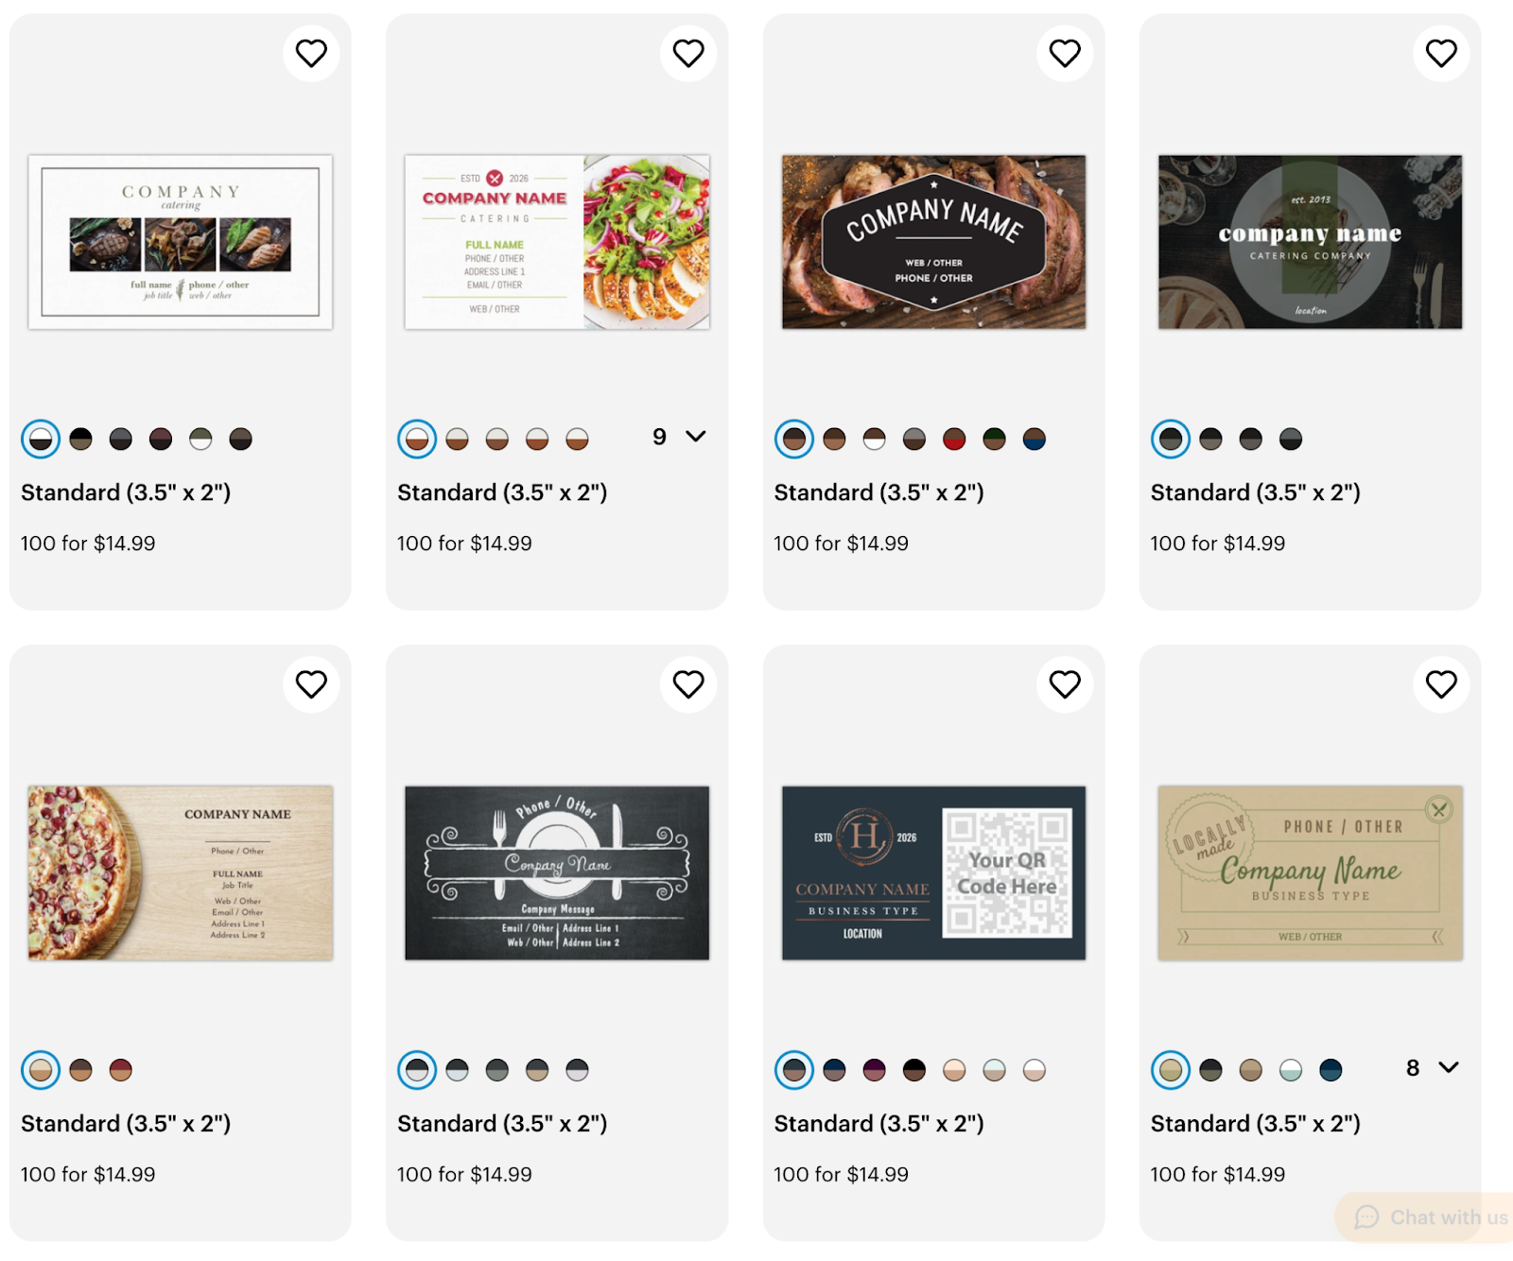This screenshot has height=1261, width=1513.
Task: Click heart icon on pizza card template
Action: click(x=311, y=684)
